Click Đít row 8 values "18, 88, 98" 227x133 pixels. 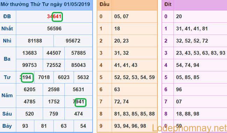coord(188,114)
